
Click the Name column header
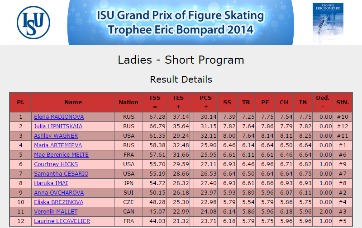73,102
